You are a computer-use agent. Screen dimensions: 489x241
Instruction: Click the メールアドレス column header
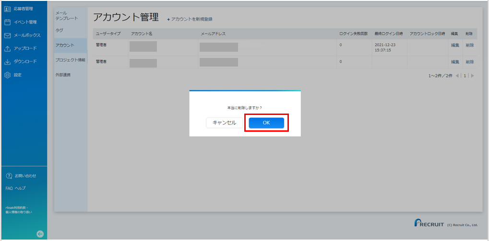pyautogui.click(x=213, y=34)
